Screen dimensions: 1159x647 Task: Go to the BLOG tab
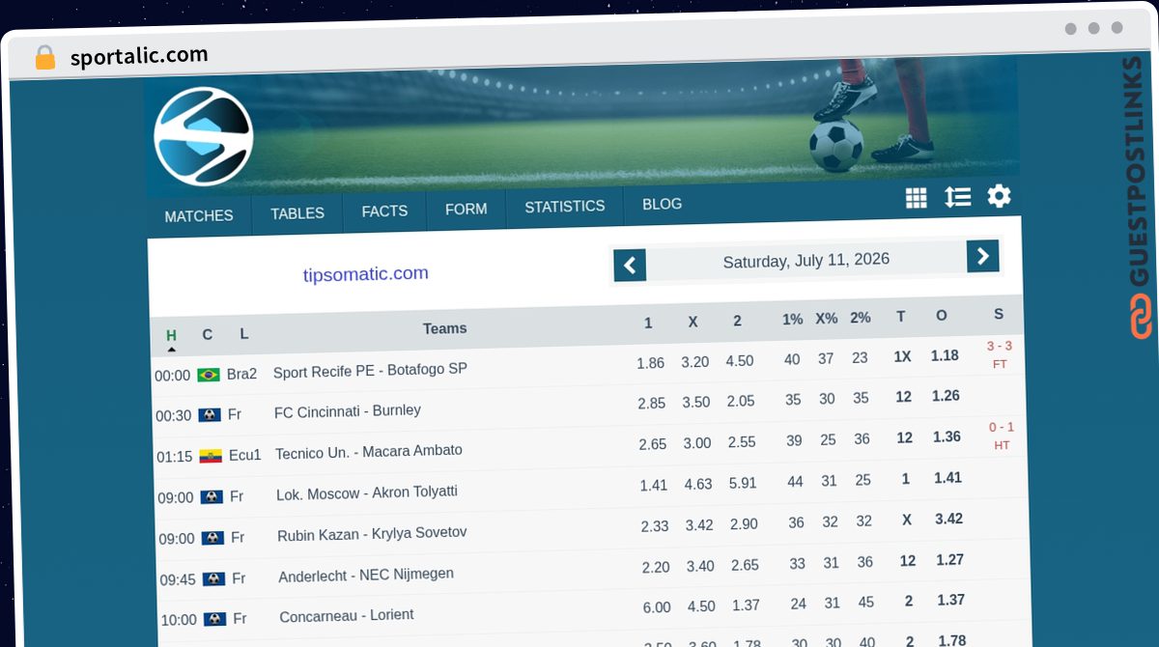(662, 205)
